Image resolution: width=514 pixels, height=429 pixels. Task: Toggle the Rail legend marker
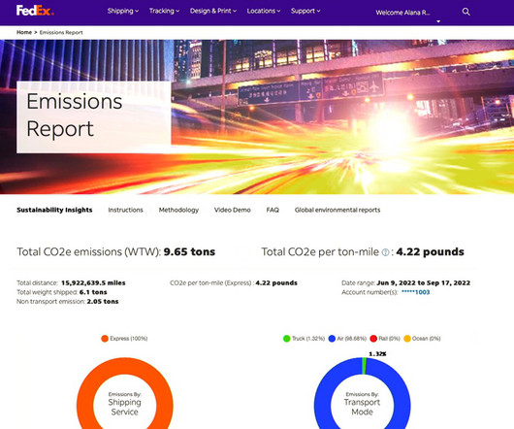coord(373,339)
